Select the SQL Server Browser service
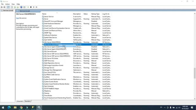 tap(77, 51)
